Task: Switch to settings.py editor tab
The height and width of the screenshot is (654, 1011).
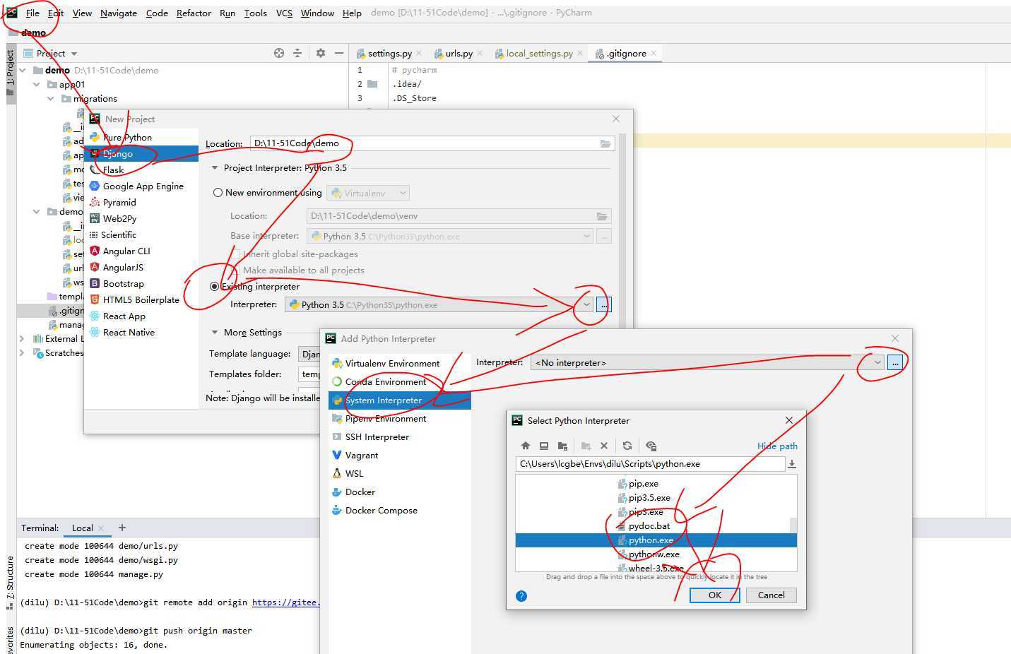Action: click(389, 53)
